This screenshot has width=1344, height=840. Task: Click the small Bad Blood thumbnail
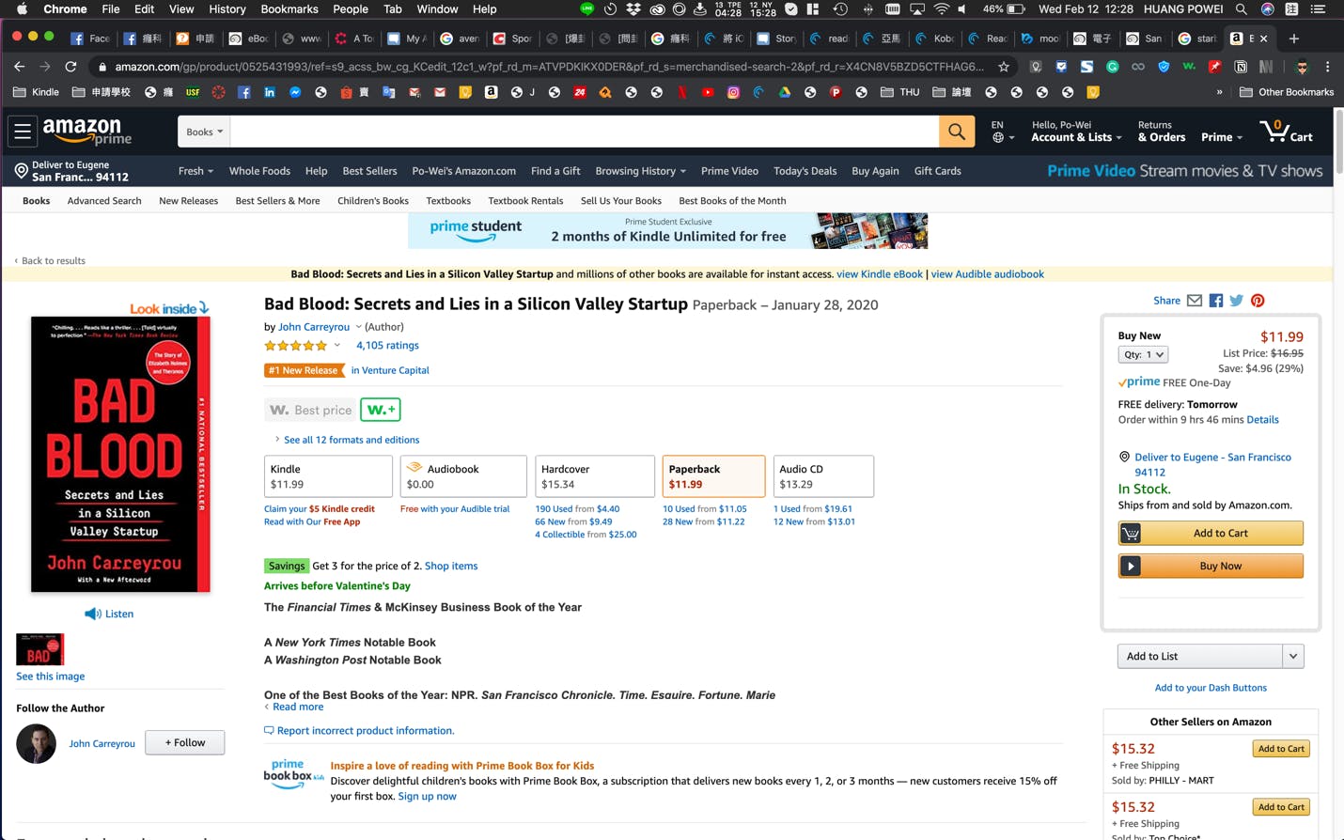pos(39,649)
